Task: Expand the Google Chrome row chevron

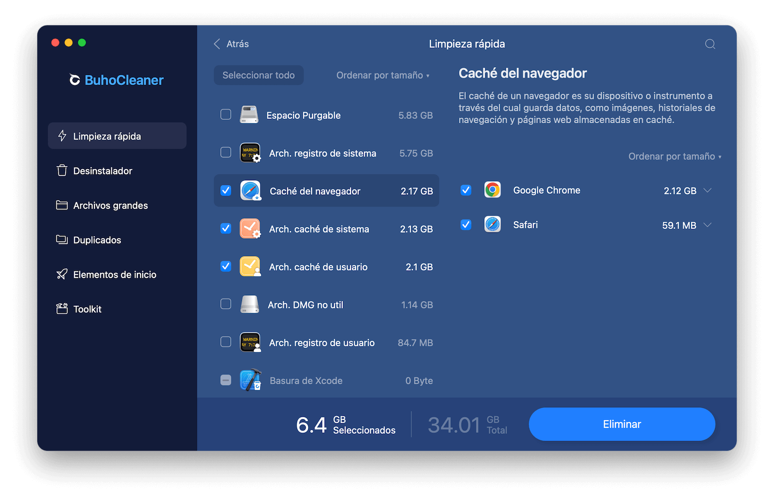Action: pos(708,190)
